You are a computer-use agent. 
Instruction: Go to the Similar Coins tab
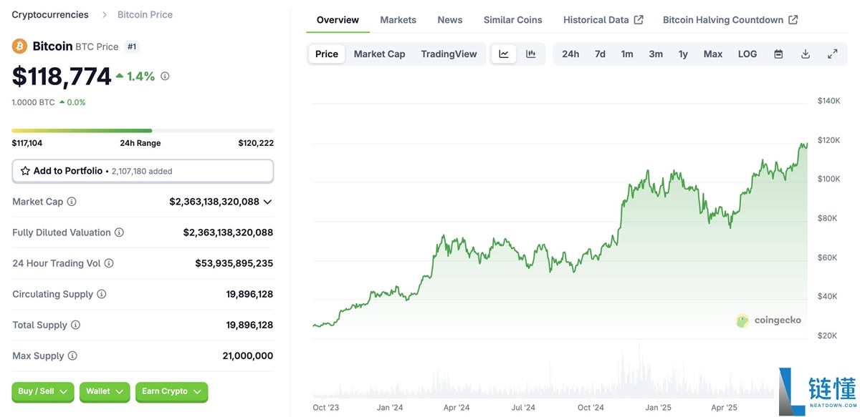click(x=512, y=20)
